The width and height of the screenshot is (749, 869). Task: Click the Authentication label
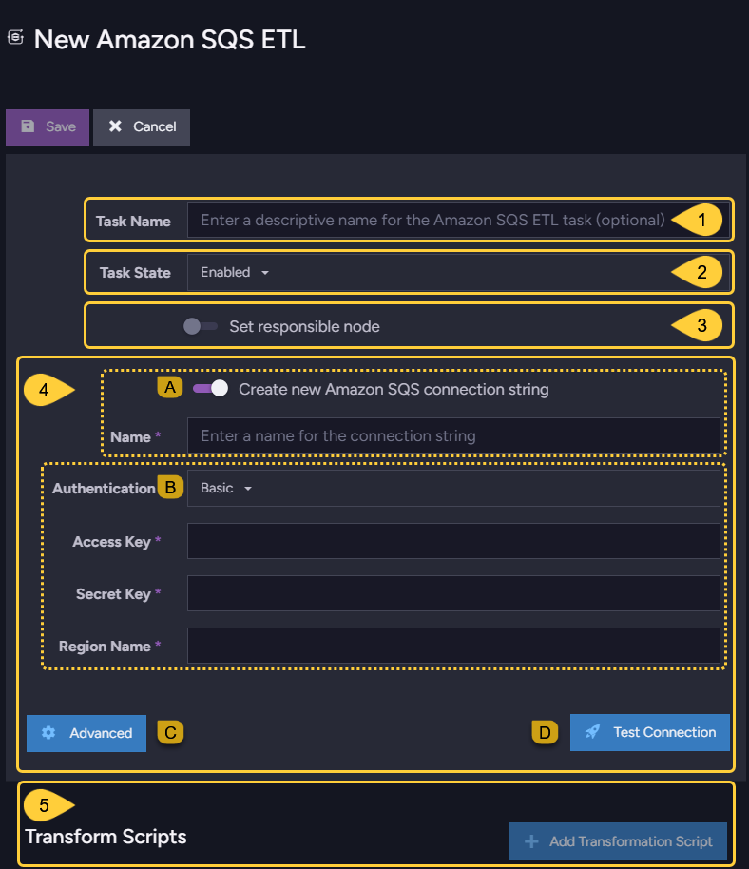tap(104, 489)
